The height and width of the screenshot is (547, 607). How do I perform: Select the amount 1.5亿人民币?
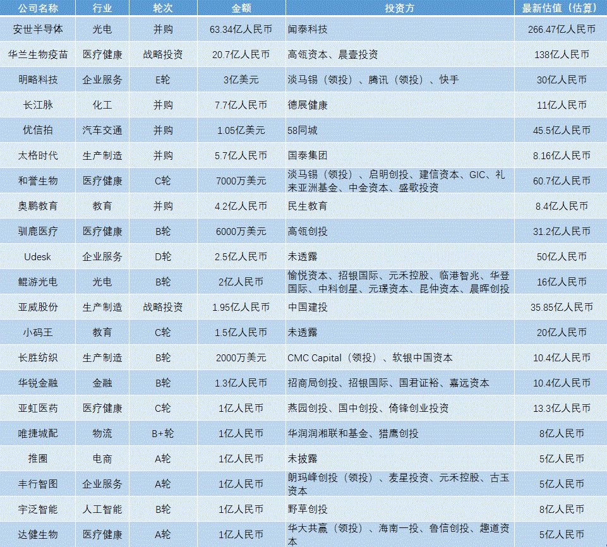click(241, 332)
